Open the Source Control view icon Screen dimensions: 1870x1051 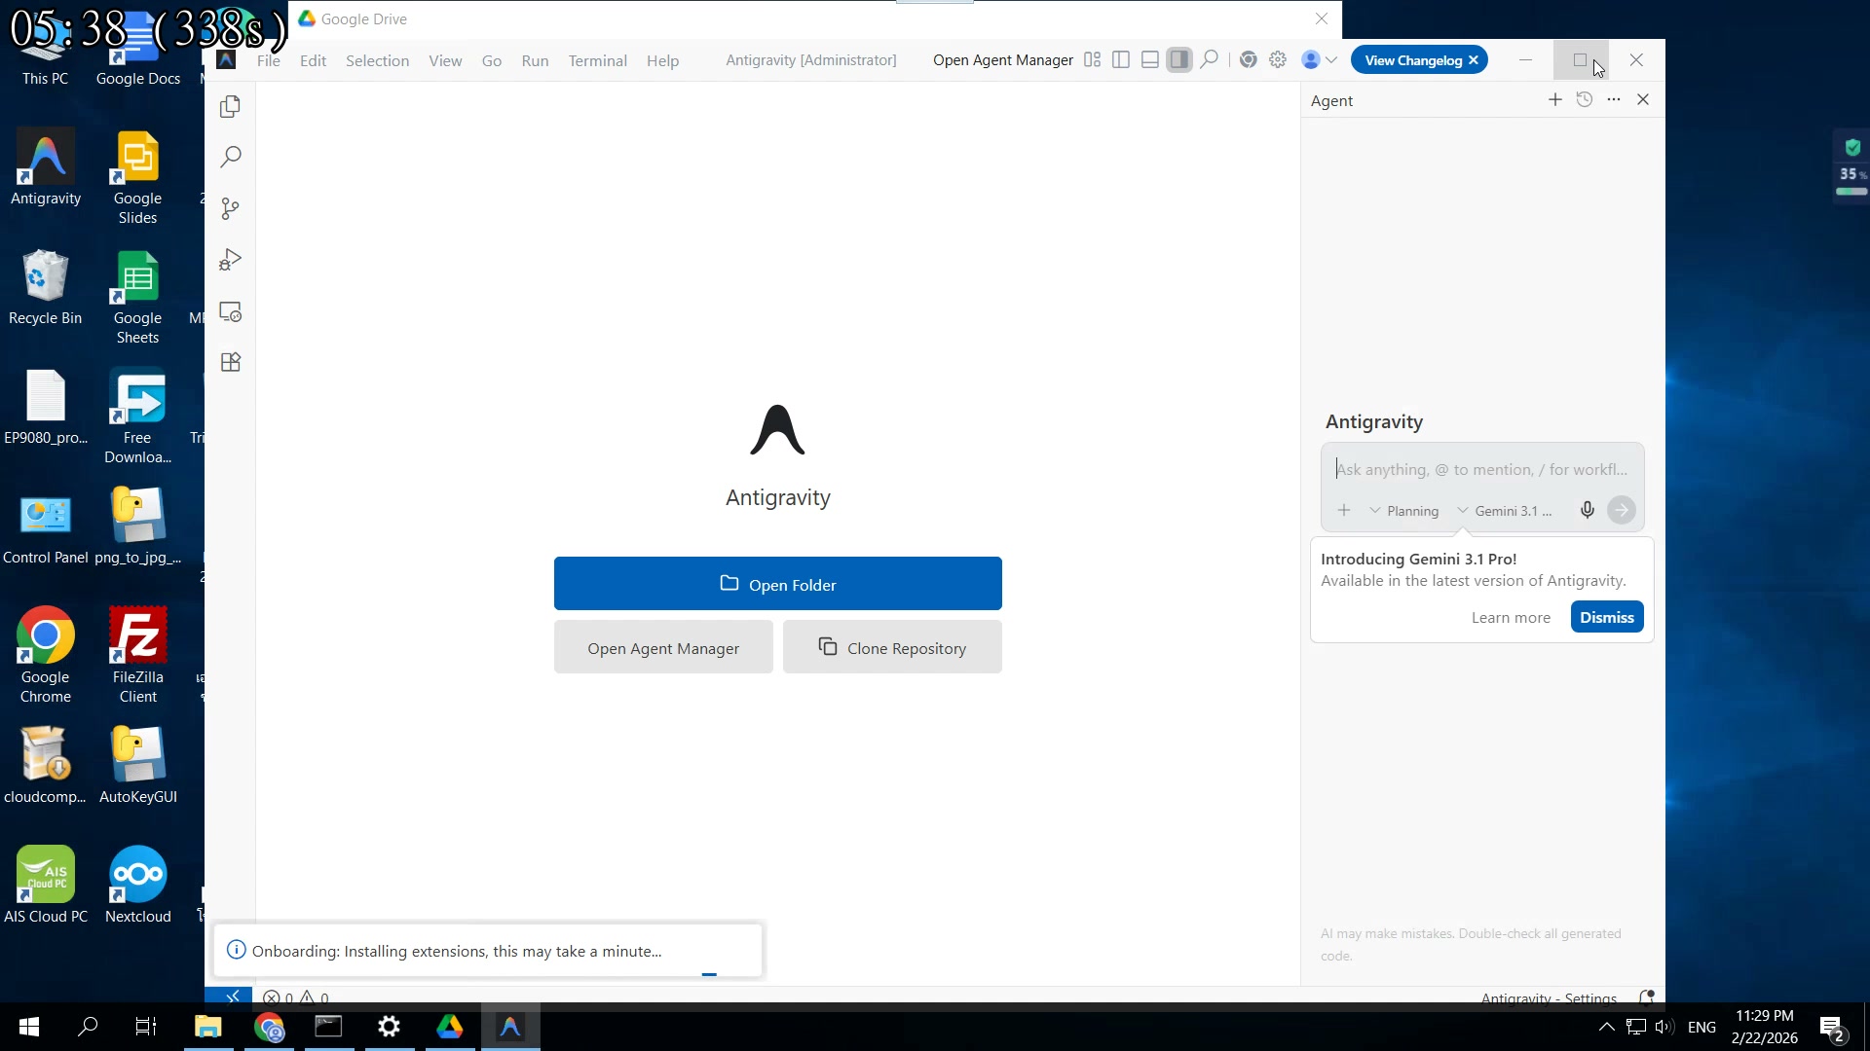pos(231,208)
